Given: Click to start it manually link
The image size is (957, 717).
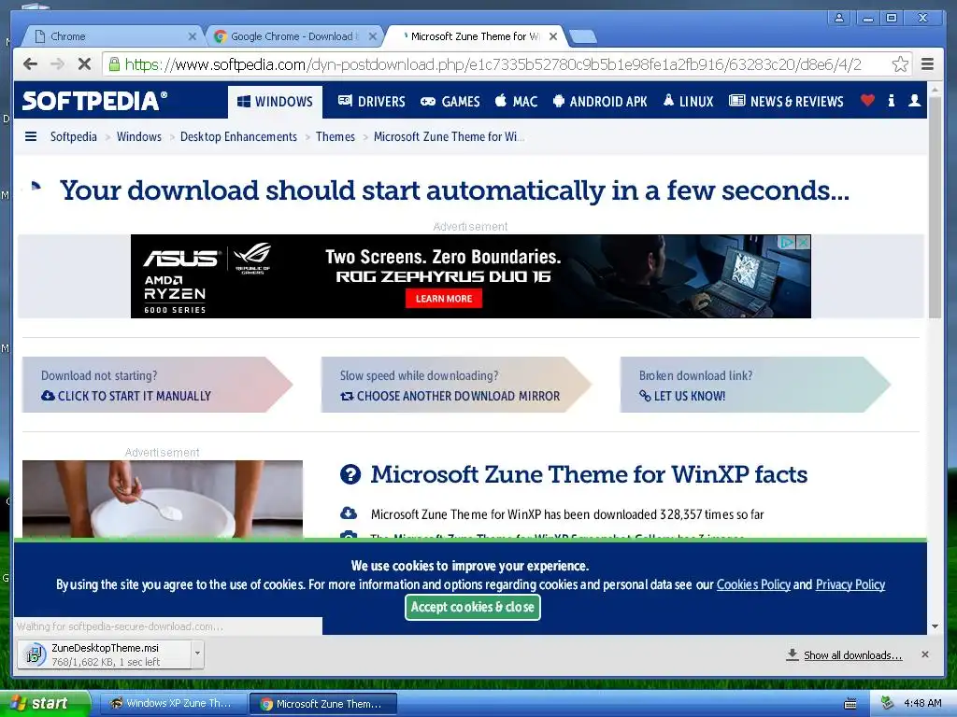Looking at the screenshot, I should pos(126,396).
